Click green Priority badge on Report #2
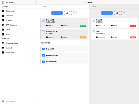 click(x=83, y=26)
